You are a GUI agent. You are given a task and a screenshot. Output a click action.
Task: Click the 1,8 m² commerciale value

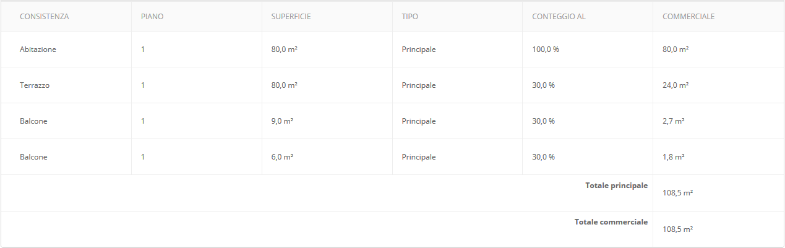(674, 157)
